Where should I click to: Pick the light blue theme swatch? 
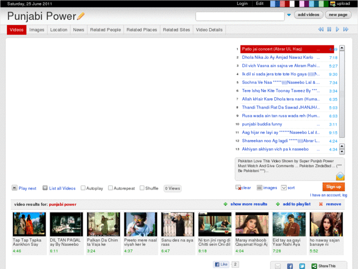tap(273, 3)
